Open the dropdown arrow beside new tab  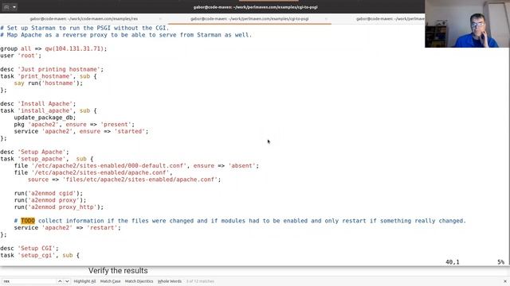pyautogui.click(x=14, y=7)
